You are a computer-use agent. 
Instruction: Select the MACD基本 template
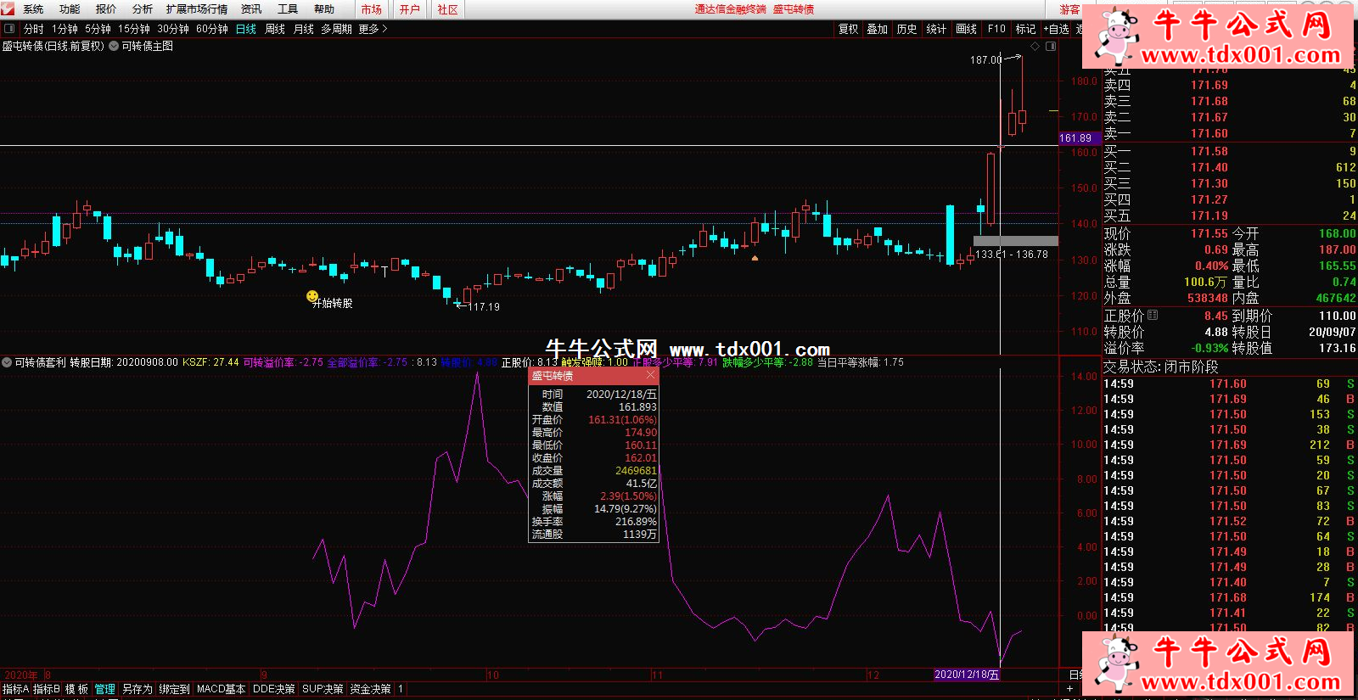[x=221, y=689]
